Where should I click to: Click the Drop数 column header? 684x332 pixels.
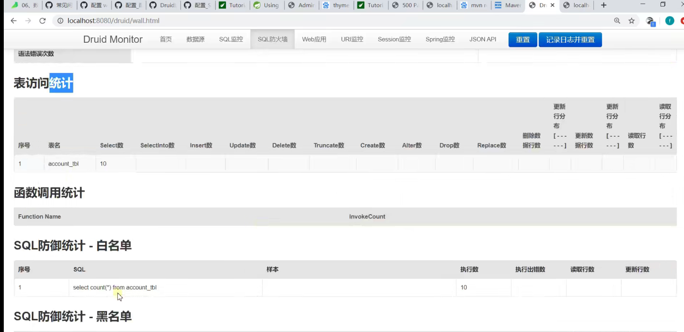(x=449, y=145)
